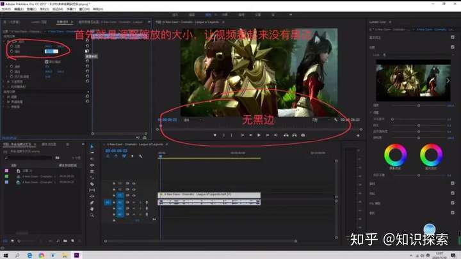Create new bin in Project panel

(x=65, y=241)
